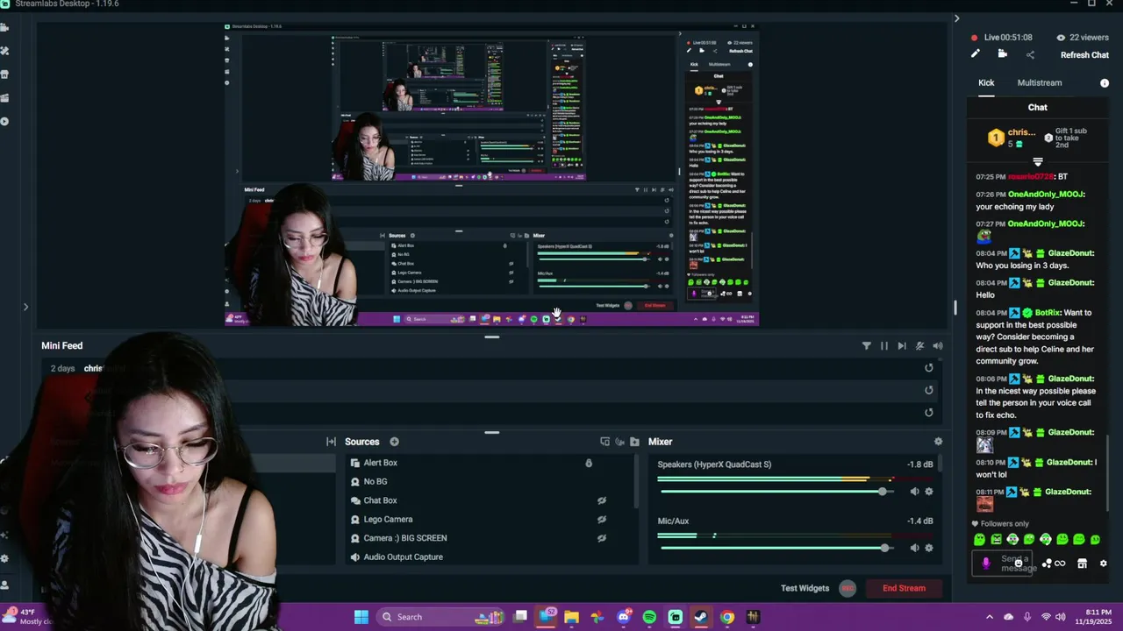The image size is (1123, 631).
Task: Open Speakers source settings gear
Action: pyautogui.click(x=929, y=492)
